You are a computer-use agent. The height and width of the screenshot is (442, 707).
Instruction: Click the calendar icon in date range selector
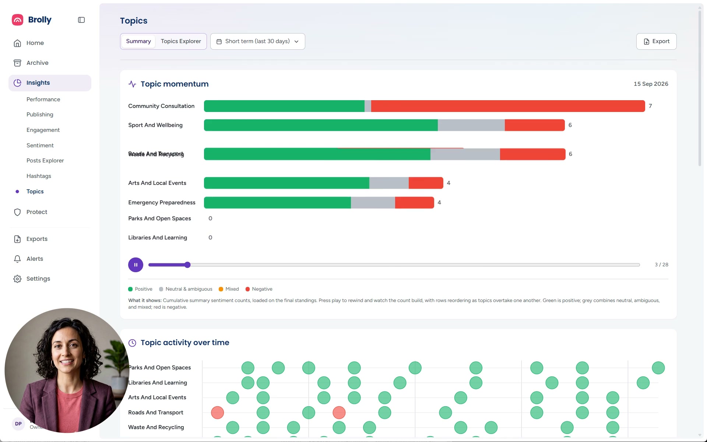pos(219,42)
